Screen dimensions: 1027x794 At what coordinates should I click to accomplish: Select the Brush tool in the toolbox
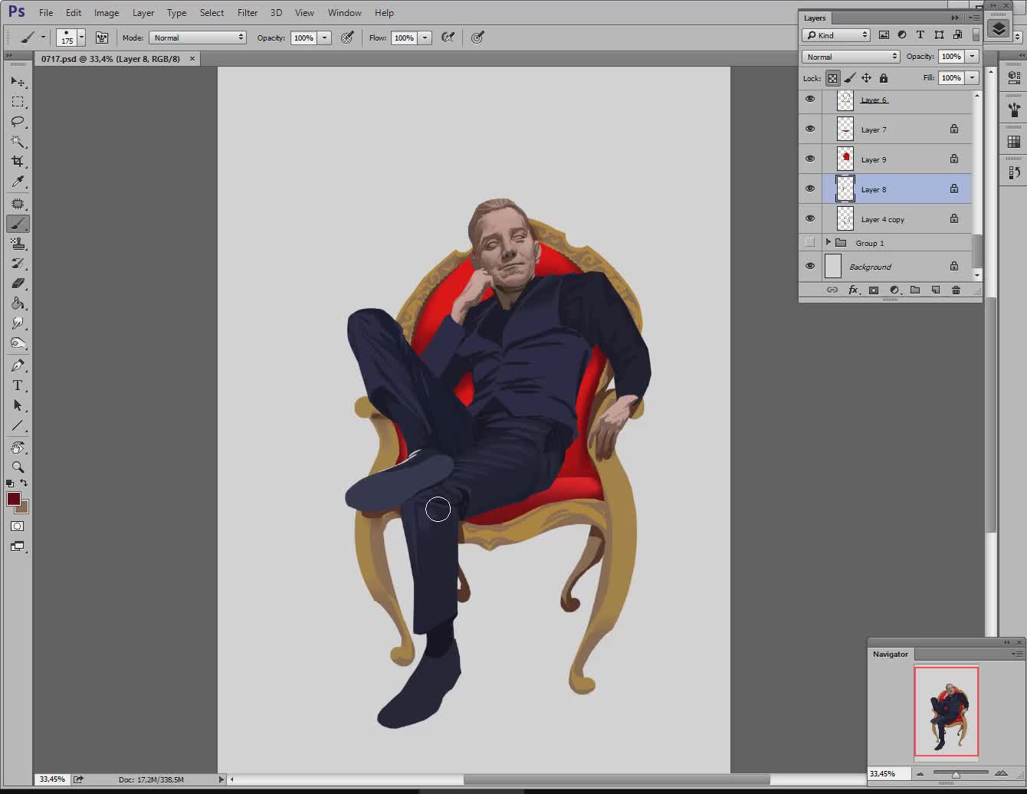point(18,224)
